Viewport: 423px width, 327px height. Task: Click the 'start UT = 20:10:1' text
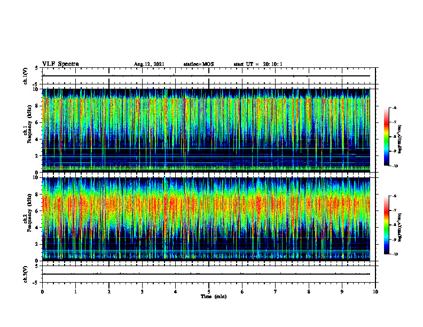tap(258, 64)
